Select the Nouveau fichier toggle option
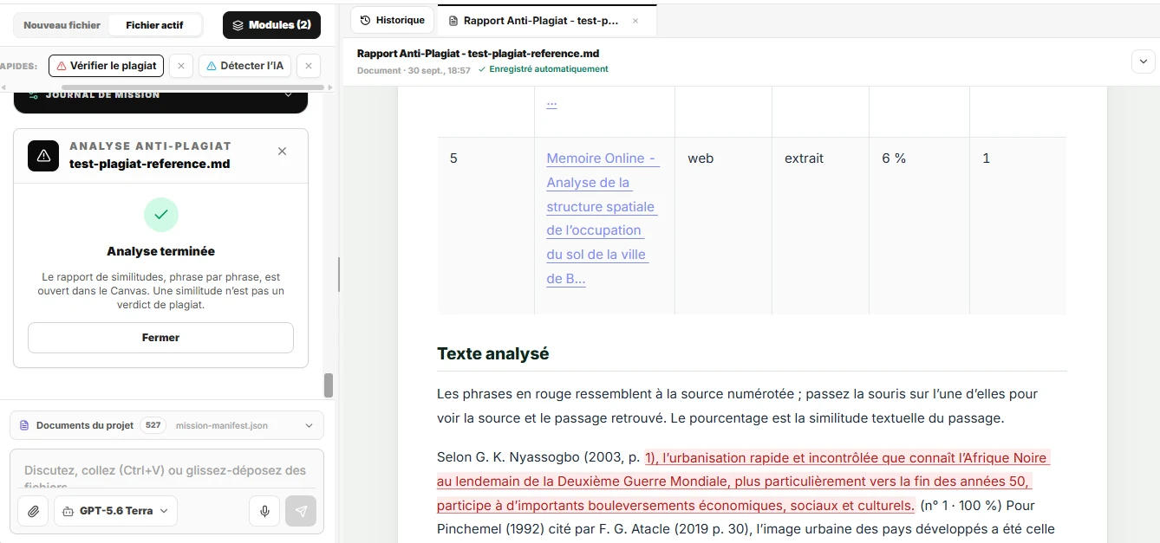 pos(62,25)
